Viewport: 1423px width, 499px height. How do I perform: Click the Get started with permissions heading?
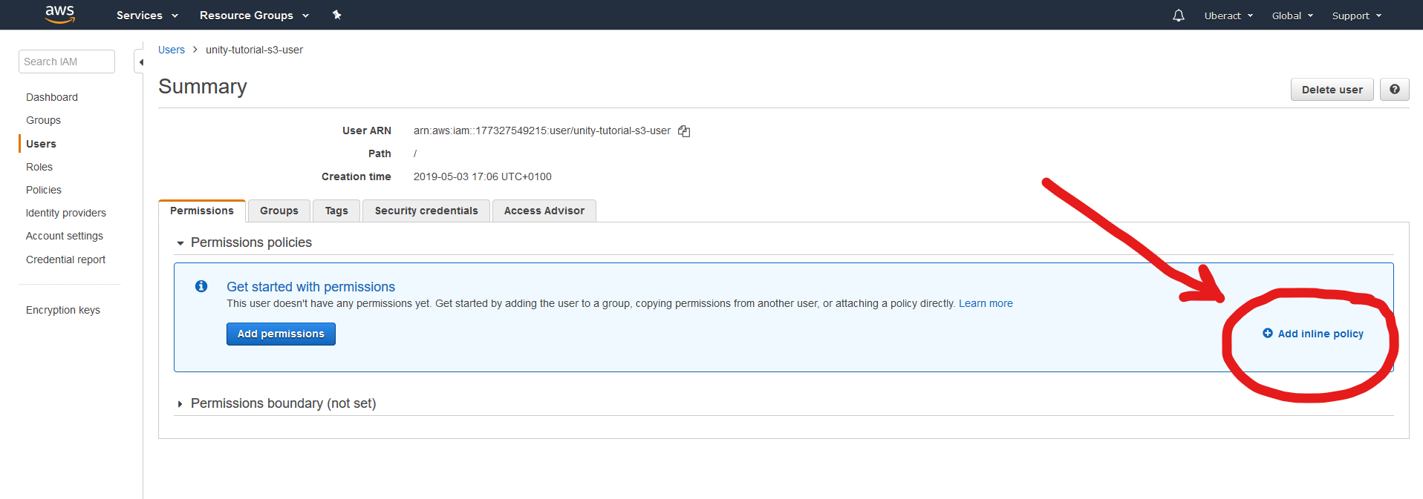[310, 287]
